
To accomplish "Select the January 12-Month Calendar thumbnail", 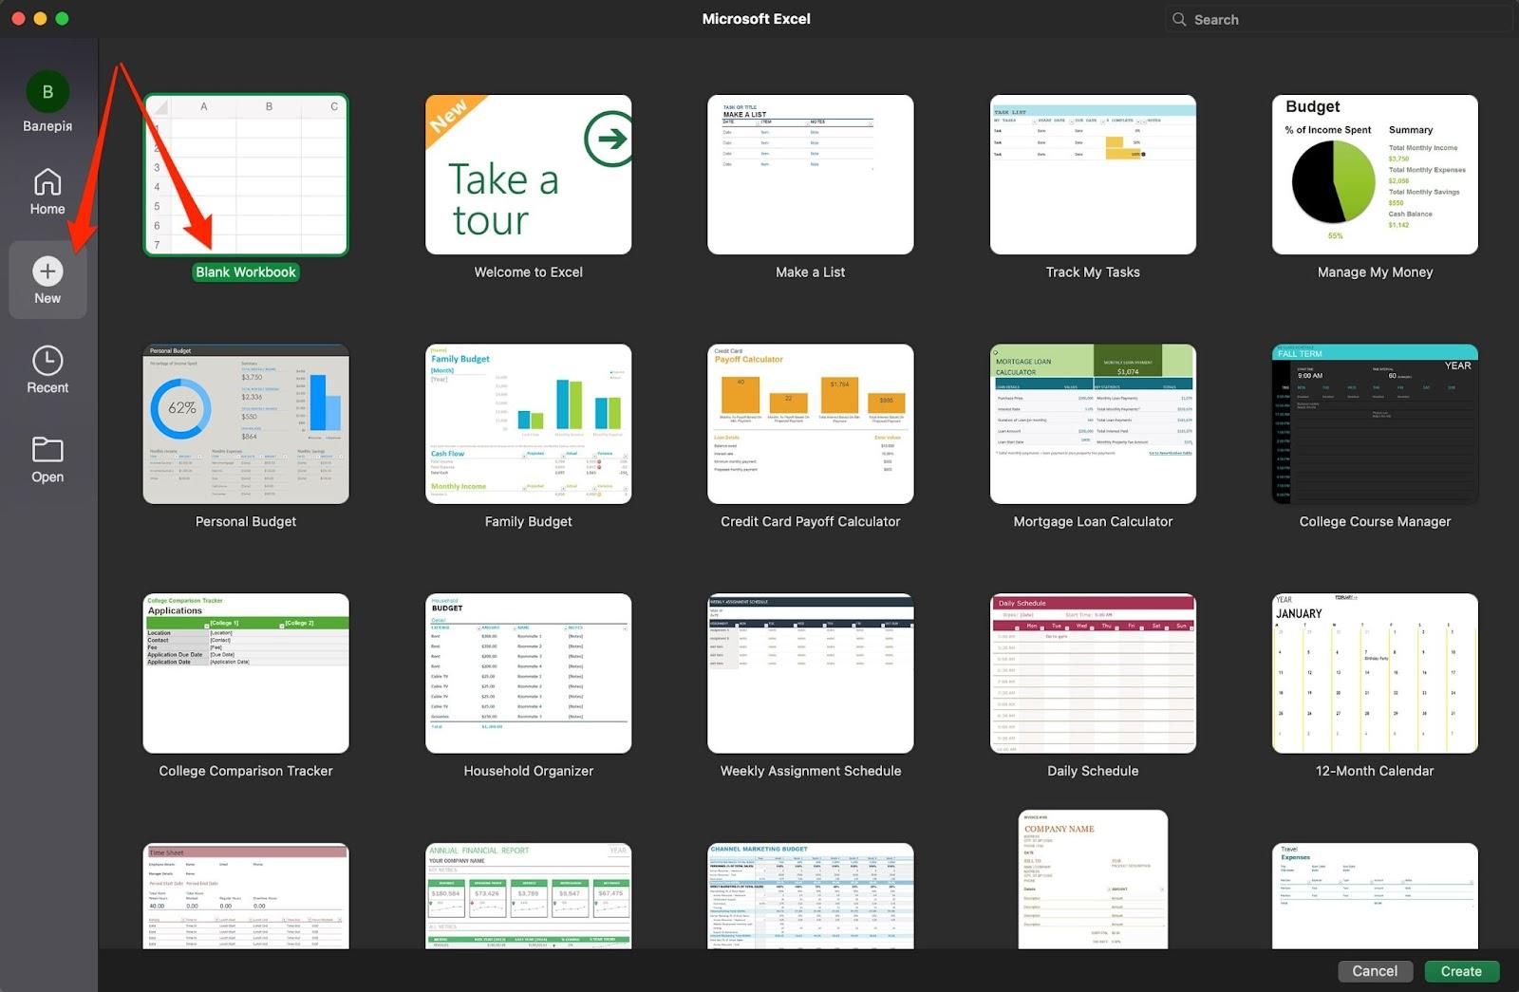I will 1375,674.
